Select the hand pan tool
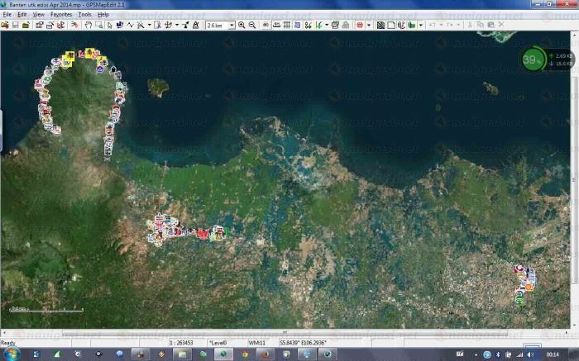Image resolution: width=579 pixels, height=361 pixels. [x=88, y=25]
